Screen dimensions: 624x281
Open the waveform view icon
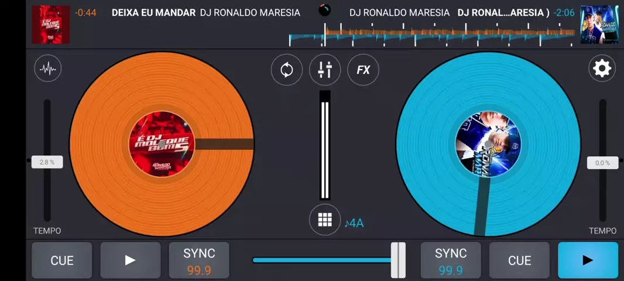coord(47,69)
